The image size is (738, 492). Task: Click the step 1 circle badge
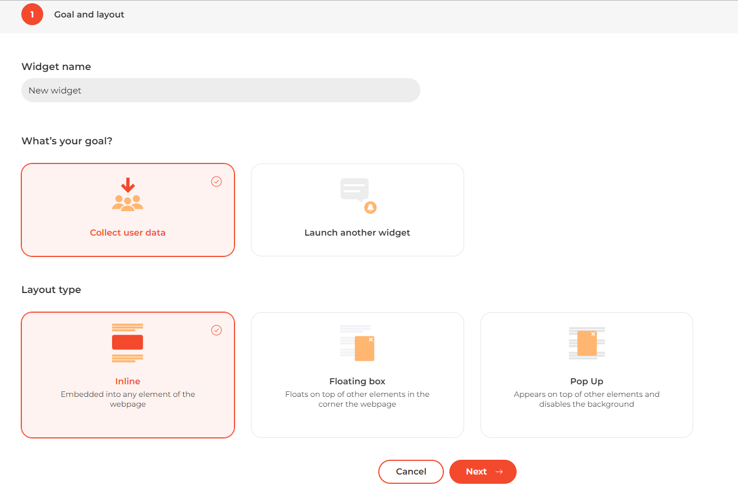[32, 14]
